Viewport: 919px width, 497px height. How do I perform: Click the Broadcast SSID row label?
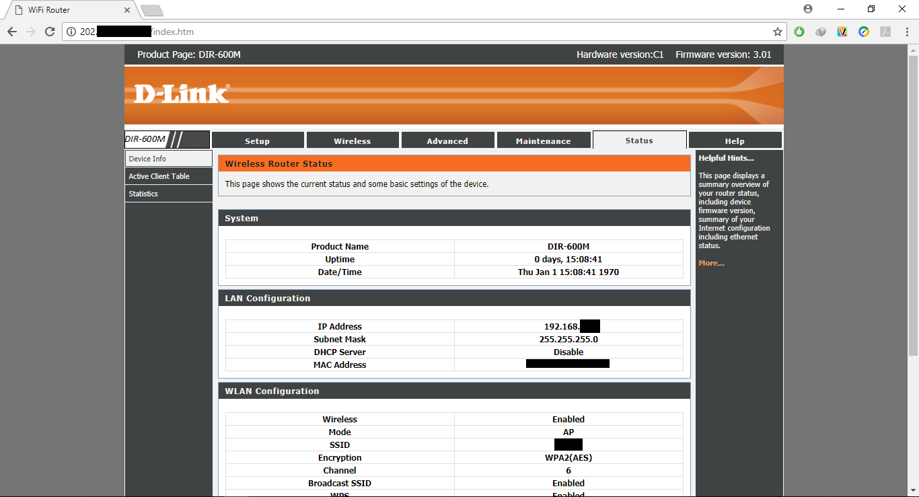point(340,484)
